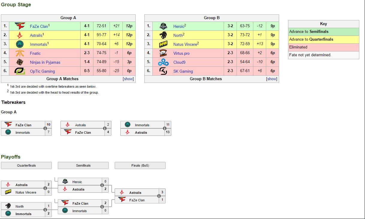The width and height of the screenshot is (365, 219).
Task: Open the Virtus.pro team link
Action: pyautogui.click(x=181, y=53)
